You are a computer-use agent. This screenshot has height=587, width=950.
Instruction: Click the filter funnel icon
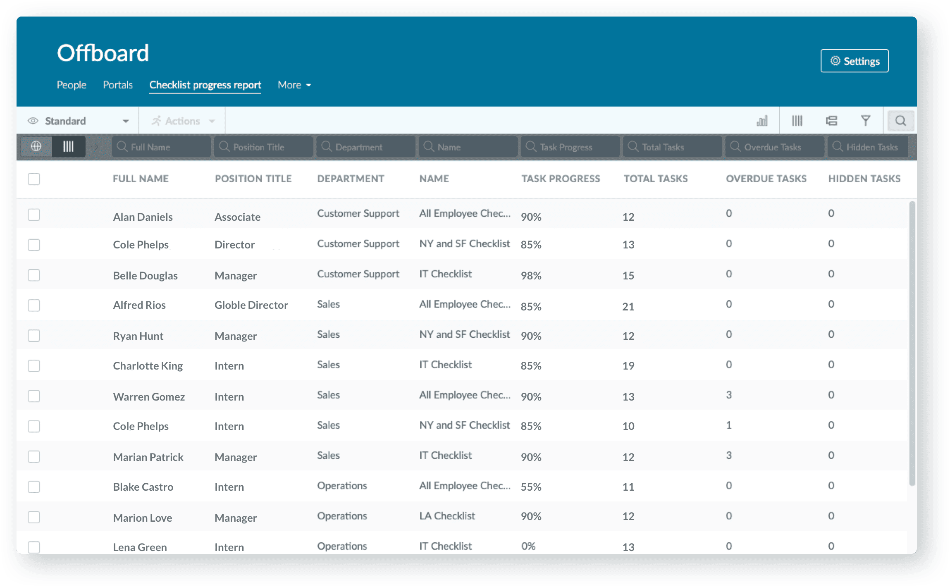(x=866, y=120)
